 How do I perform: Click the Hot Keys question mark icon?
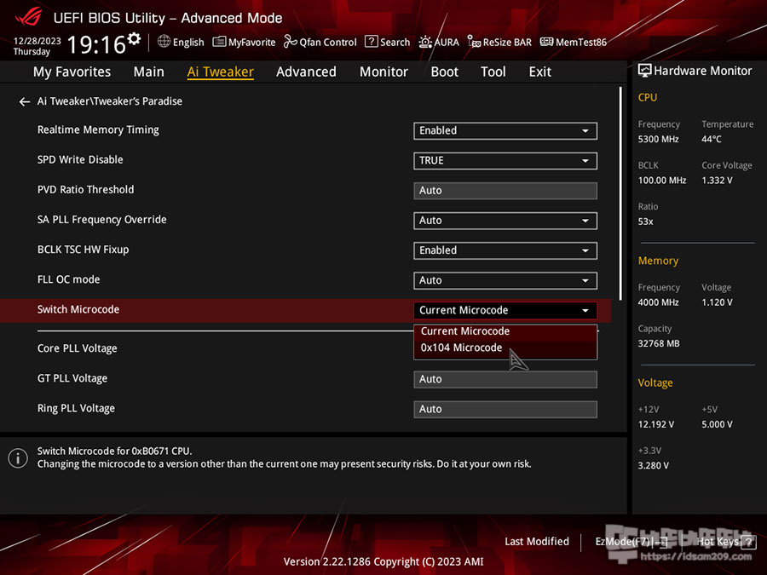748,542
